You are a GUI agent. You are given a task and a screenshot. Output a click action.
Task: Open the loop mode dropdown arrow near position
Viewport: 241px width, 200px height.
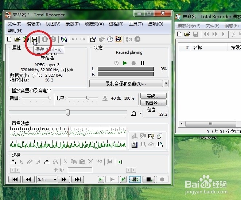(140, 113)
